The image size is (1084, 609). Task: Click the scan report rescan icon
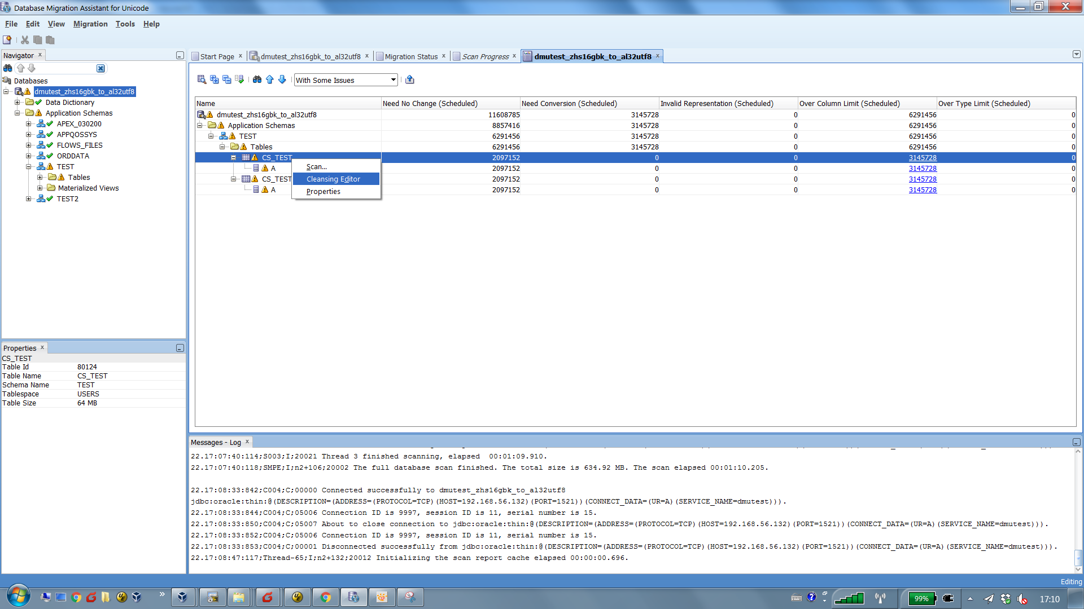(202, 80)
